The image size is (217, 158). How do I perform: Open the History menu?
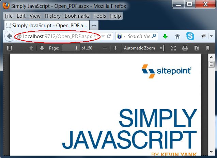[x=52, y=16]
